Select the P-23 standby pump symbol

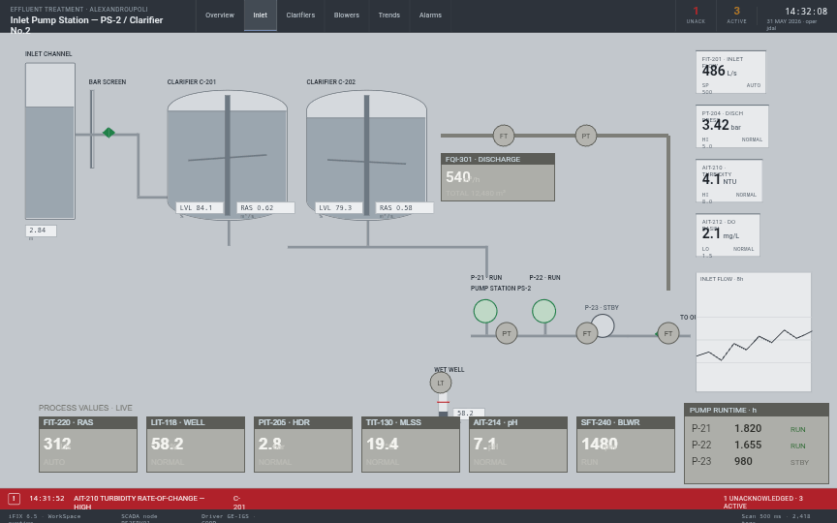[x=604, y=325]
